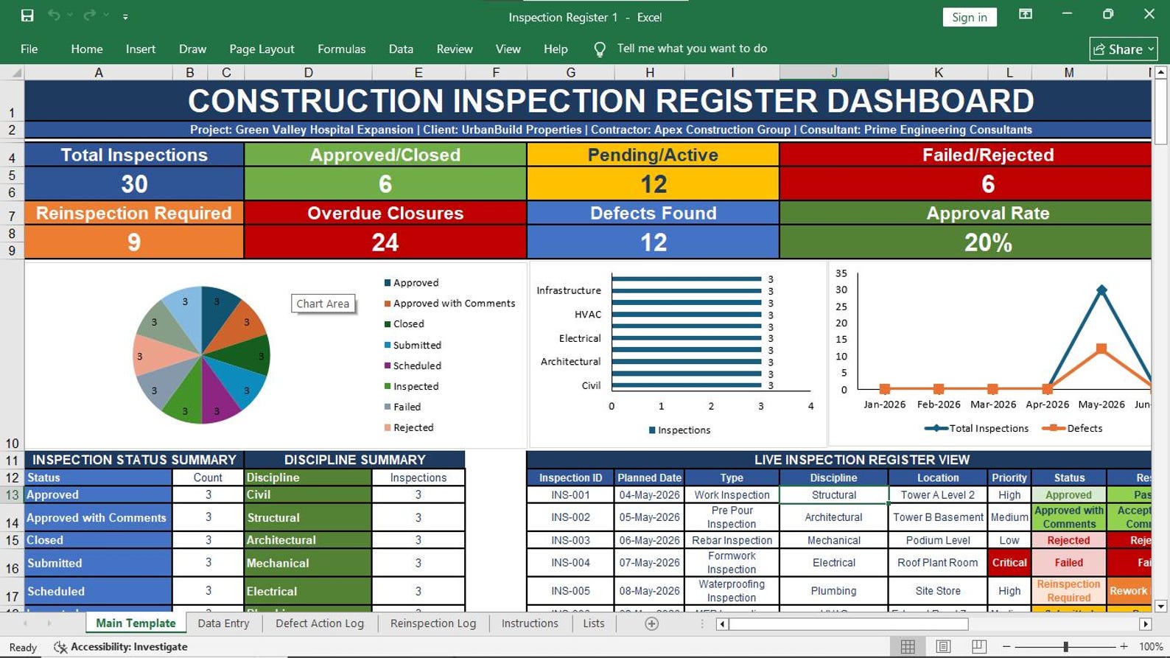Viewport: 1170px width, 658px height.
Task: Open the View ribbon tab
Action: pyautogui.click(x=508, y=49)
